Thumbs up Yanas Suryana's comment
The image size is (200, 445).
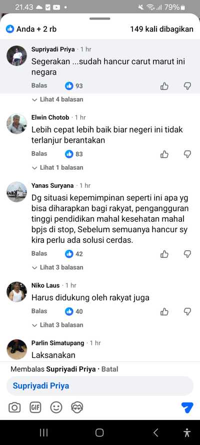[x=164, y=254]
